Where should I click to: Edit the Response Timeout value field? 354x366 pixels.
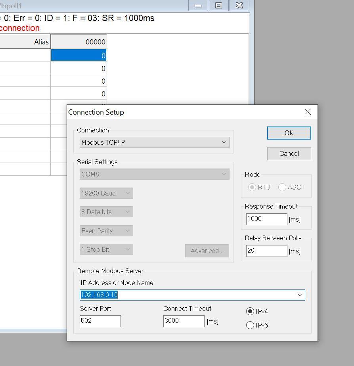pos(266,219)
